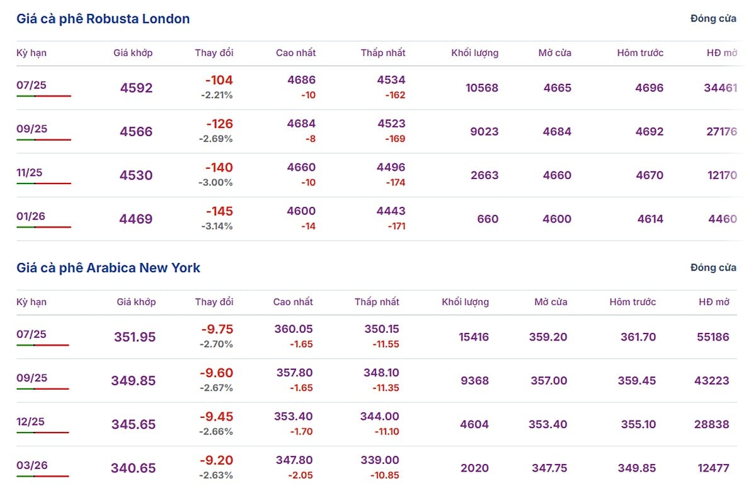Select the 11/25 Robusta contract term
This screenshot has width=756, height=488.
30,172
